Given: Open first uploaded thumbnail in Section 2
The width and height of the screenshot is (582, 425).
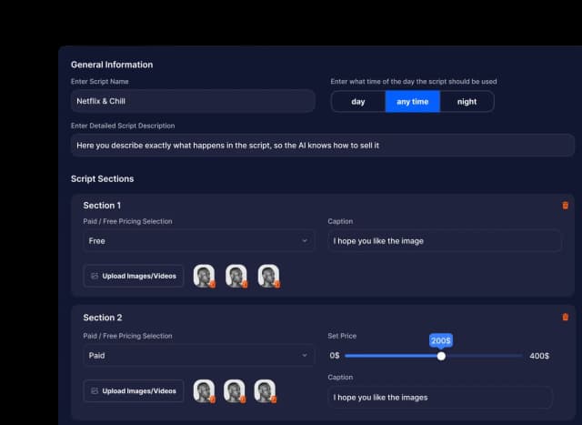Looking at the screenshot, I should tap(204, 391).
